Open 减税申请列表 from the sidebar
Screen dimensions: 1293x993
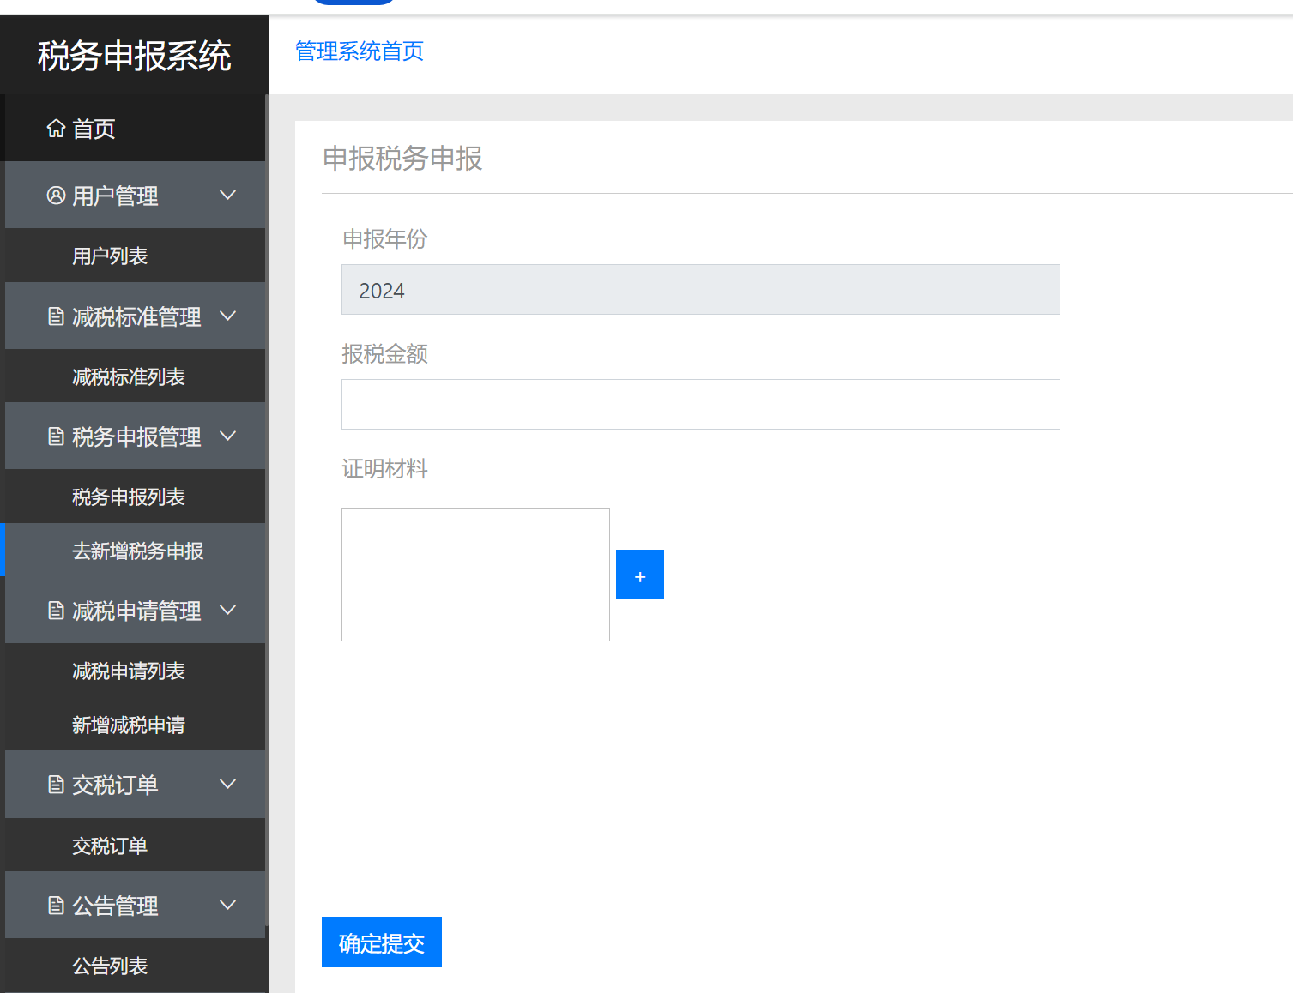(x=128, y=671)
